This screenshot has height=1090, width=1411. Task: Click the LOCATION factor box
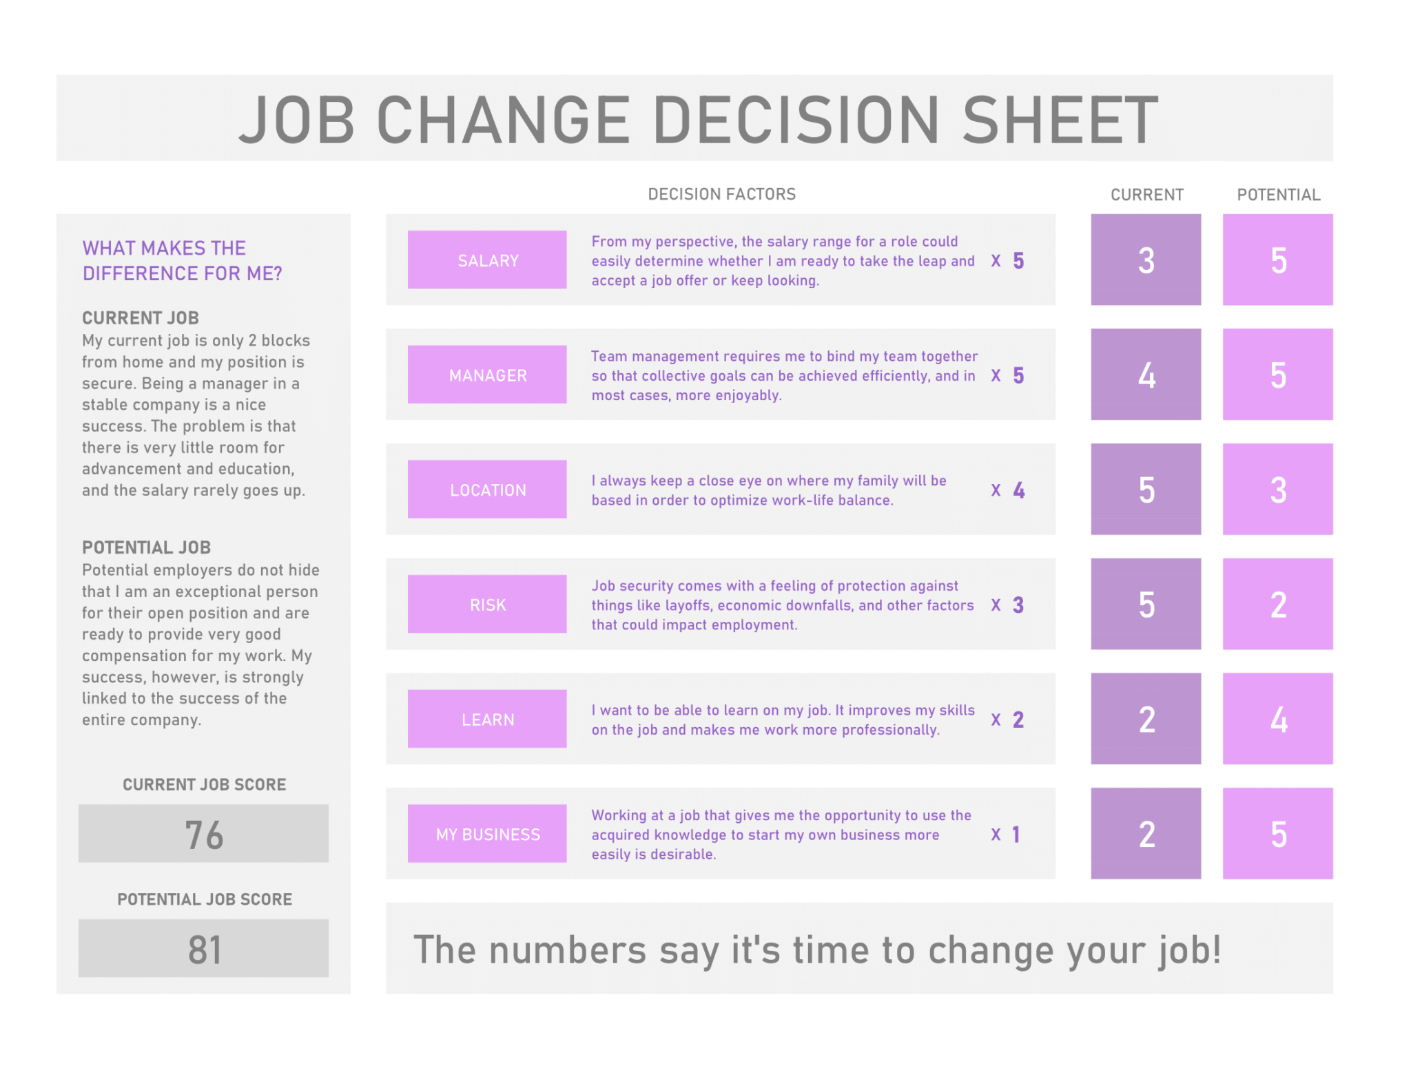point(487,489)
